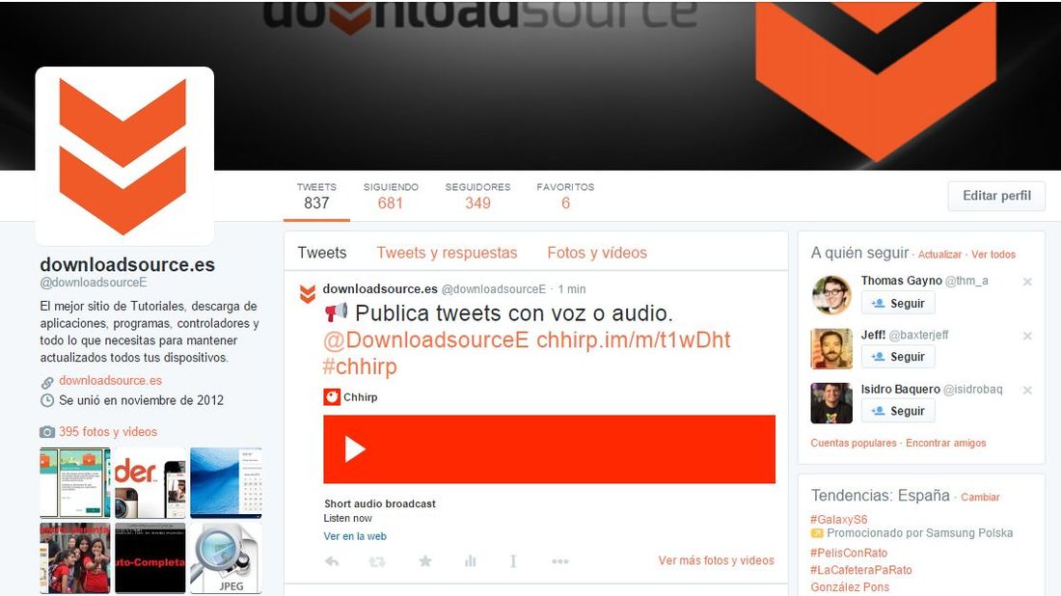
Task: Click downloadsource.es name on tweet header
Action: click(380, 289)
